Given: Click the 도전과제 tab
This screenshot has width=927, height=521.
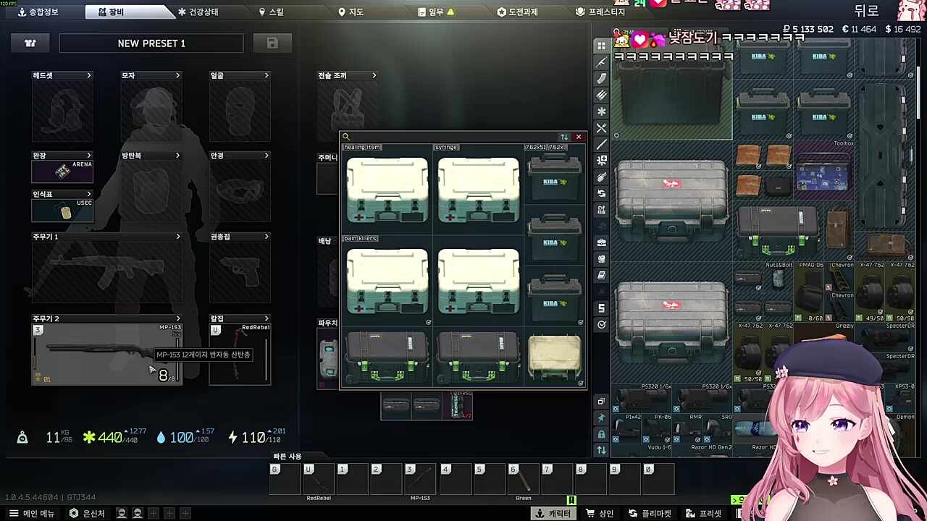Looking at the screenshot, I should point(517,12).
